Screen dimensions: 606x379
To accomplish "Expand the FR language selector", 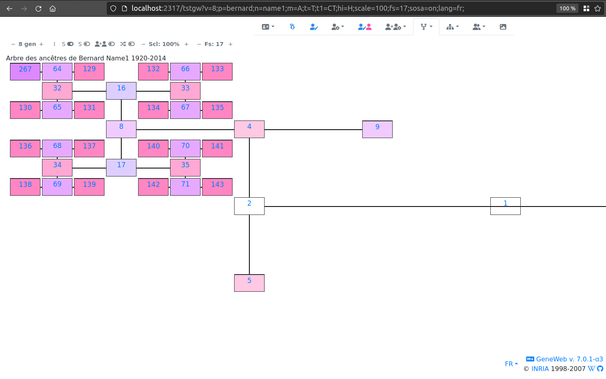I will point(511,363).
